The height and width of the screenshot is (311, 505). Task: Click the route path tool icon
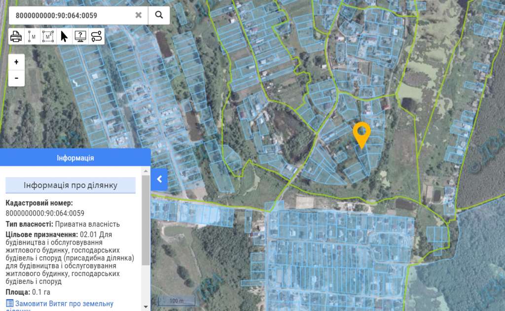click(96, 36)
